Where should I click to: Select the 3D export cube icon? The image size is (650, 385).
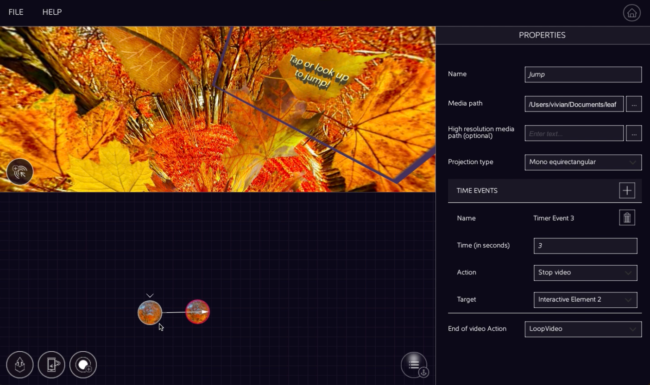point(19,365)
